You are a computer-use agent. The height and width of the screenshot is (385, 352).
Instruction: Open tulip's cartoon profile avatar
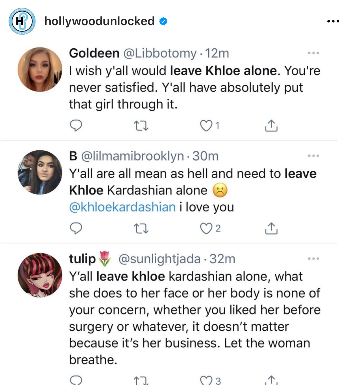pos(40,275)
